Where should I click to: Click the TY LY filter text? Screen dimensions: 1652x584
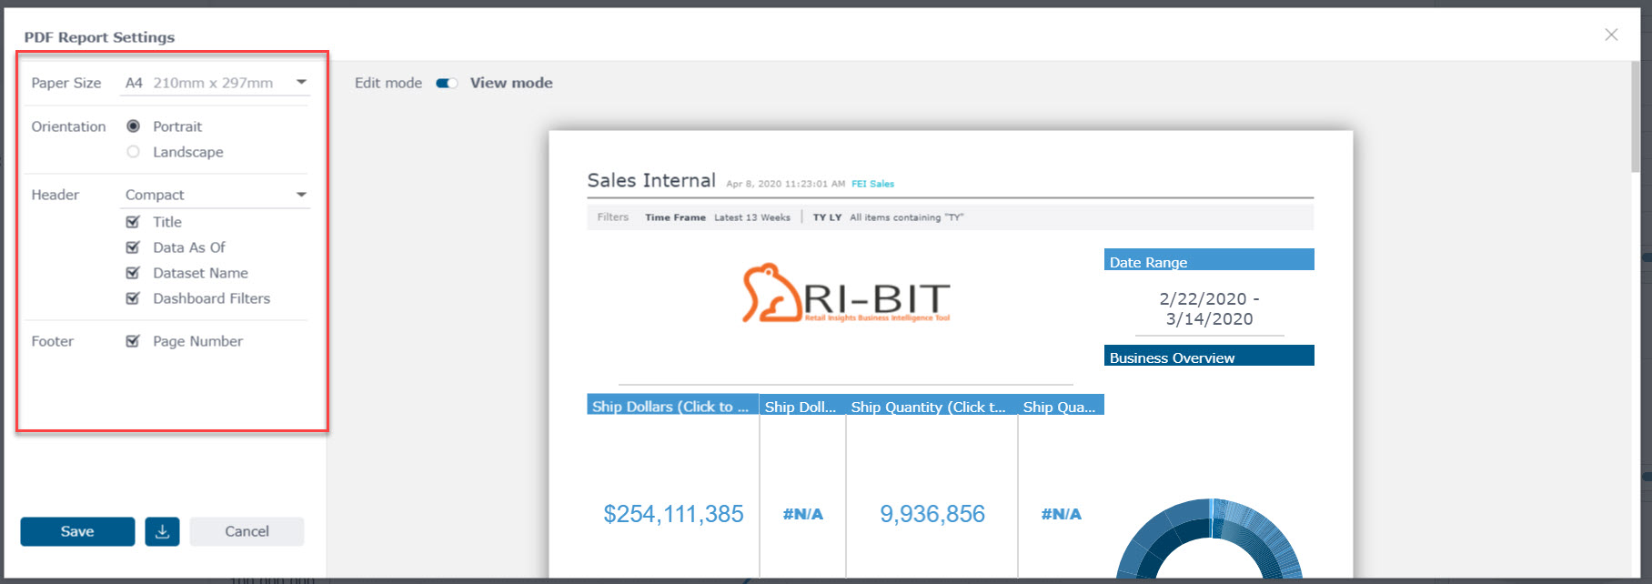pos(827,217)
